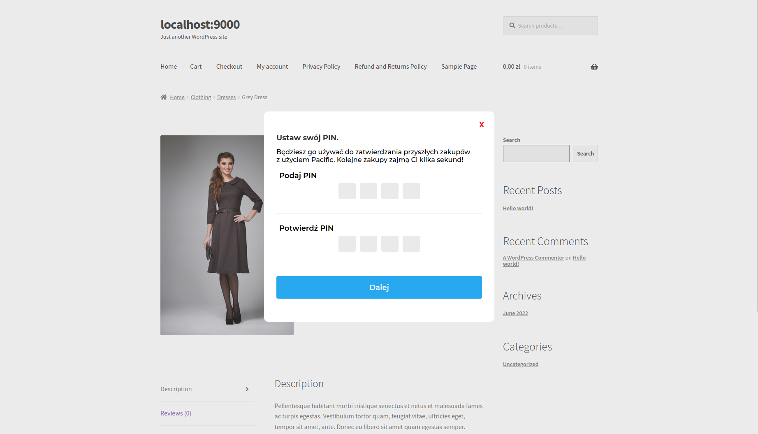Viewport: 758px width, 434px height.
Task: Open Uncategorized category link
Action: [521, 364]
